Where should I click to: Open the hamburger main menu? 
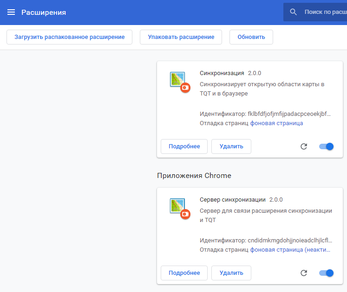coord(11,12)
